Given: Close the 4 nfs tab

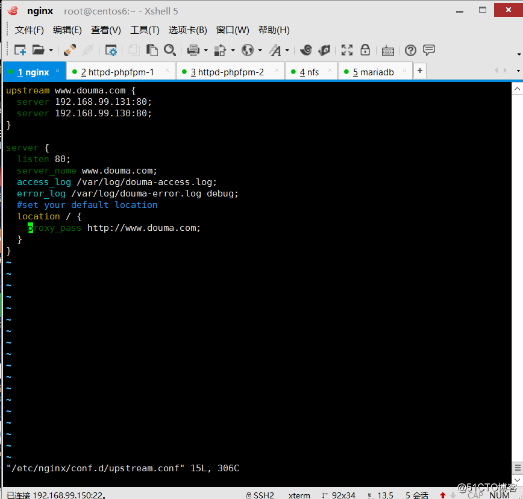Looking at the screenshot, I should [330, 71].
